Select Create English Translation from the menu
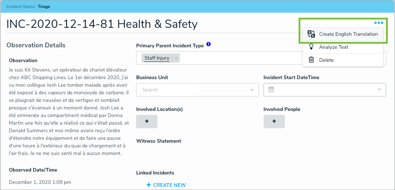Viewport: 395px width, 190px height. point(348,34)
